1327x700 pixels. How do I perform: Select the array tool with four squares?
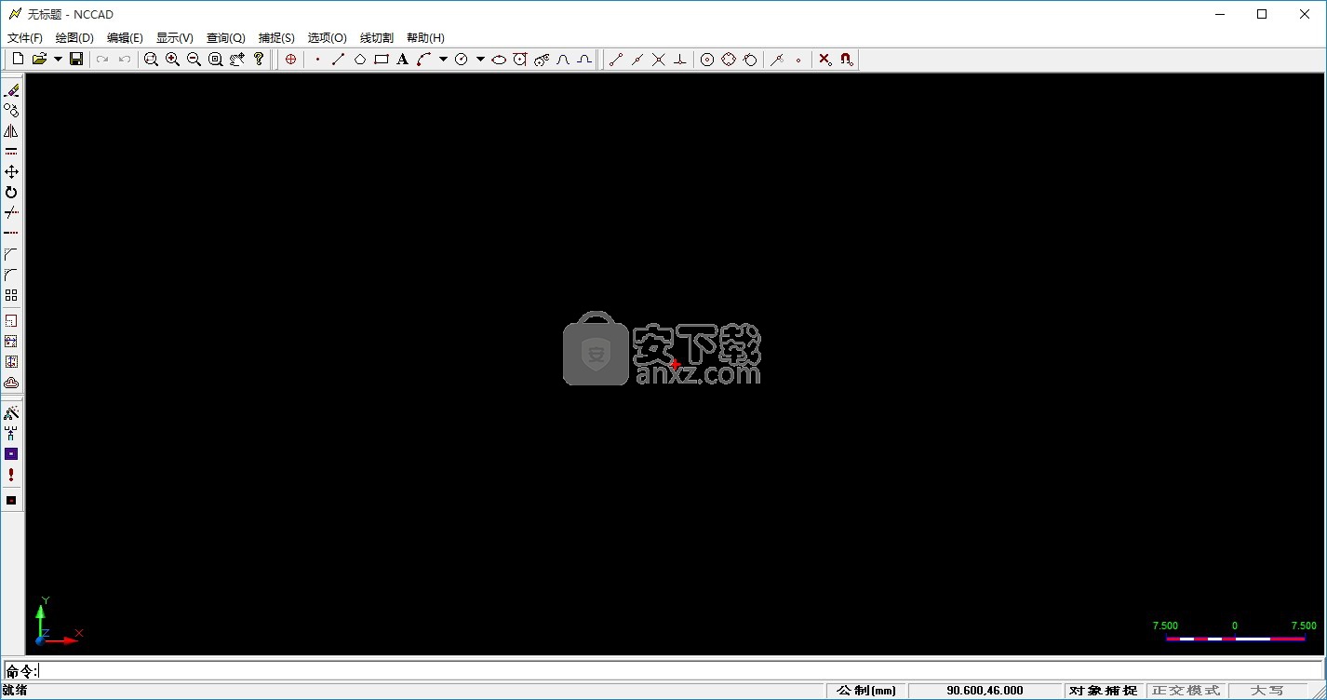pos(11,295)
